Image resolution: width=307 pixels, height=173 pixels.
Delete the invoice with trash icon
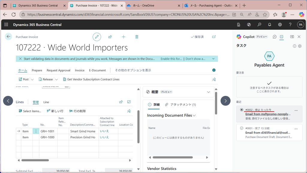point(137,37)
